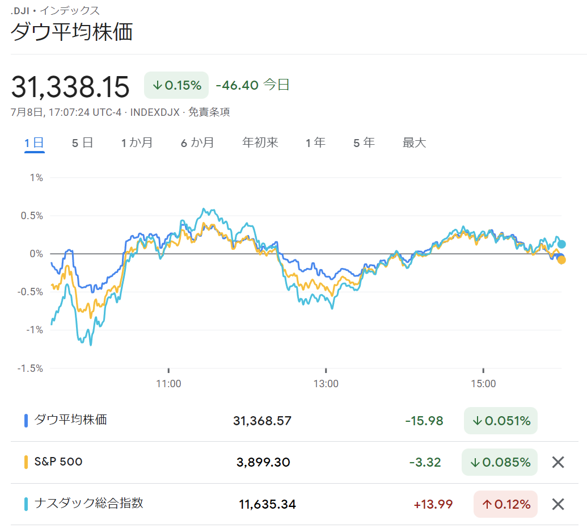The image size is (587, 528).
Task: Click the ↓0.051% Dow change badge
Action: coord(501,421)
